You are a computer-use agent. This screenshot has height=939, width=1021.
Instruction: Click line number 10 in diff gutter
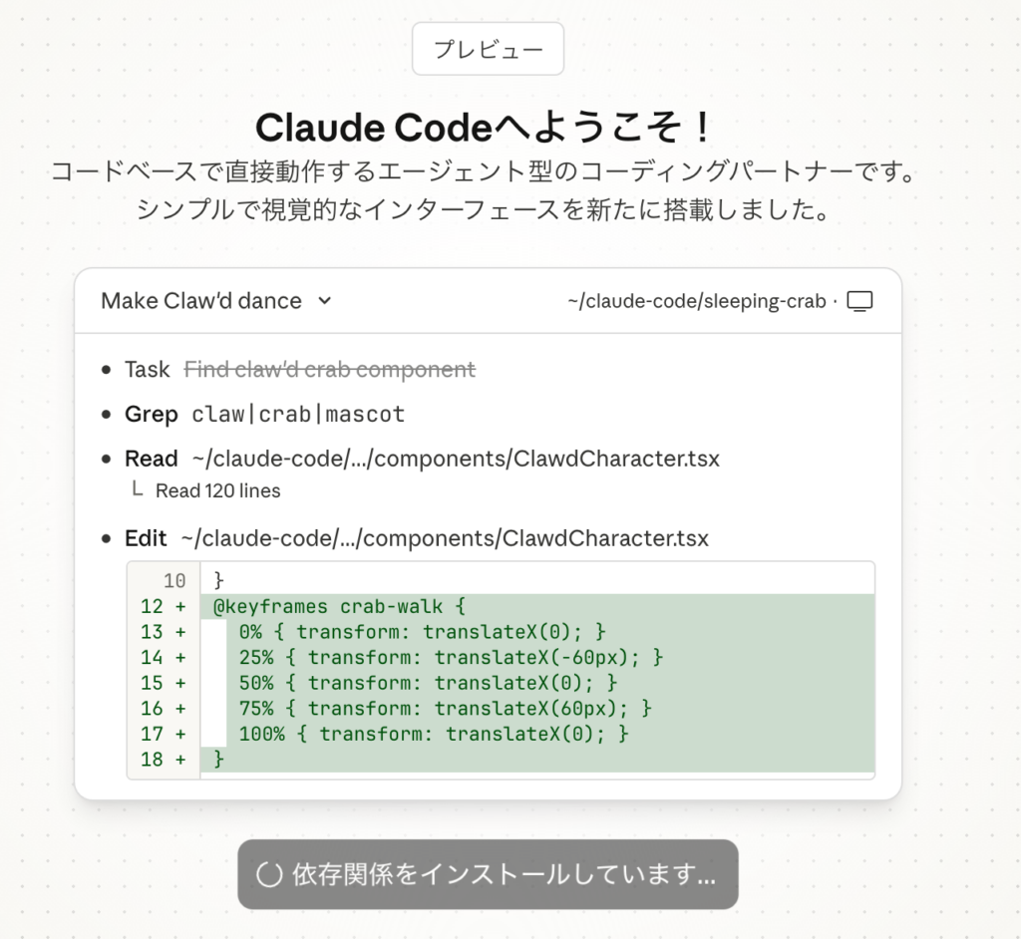173,580
